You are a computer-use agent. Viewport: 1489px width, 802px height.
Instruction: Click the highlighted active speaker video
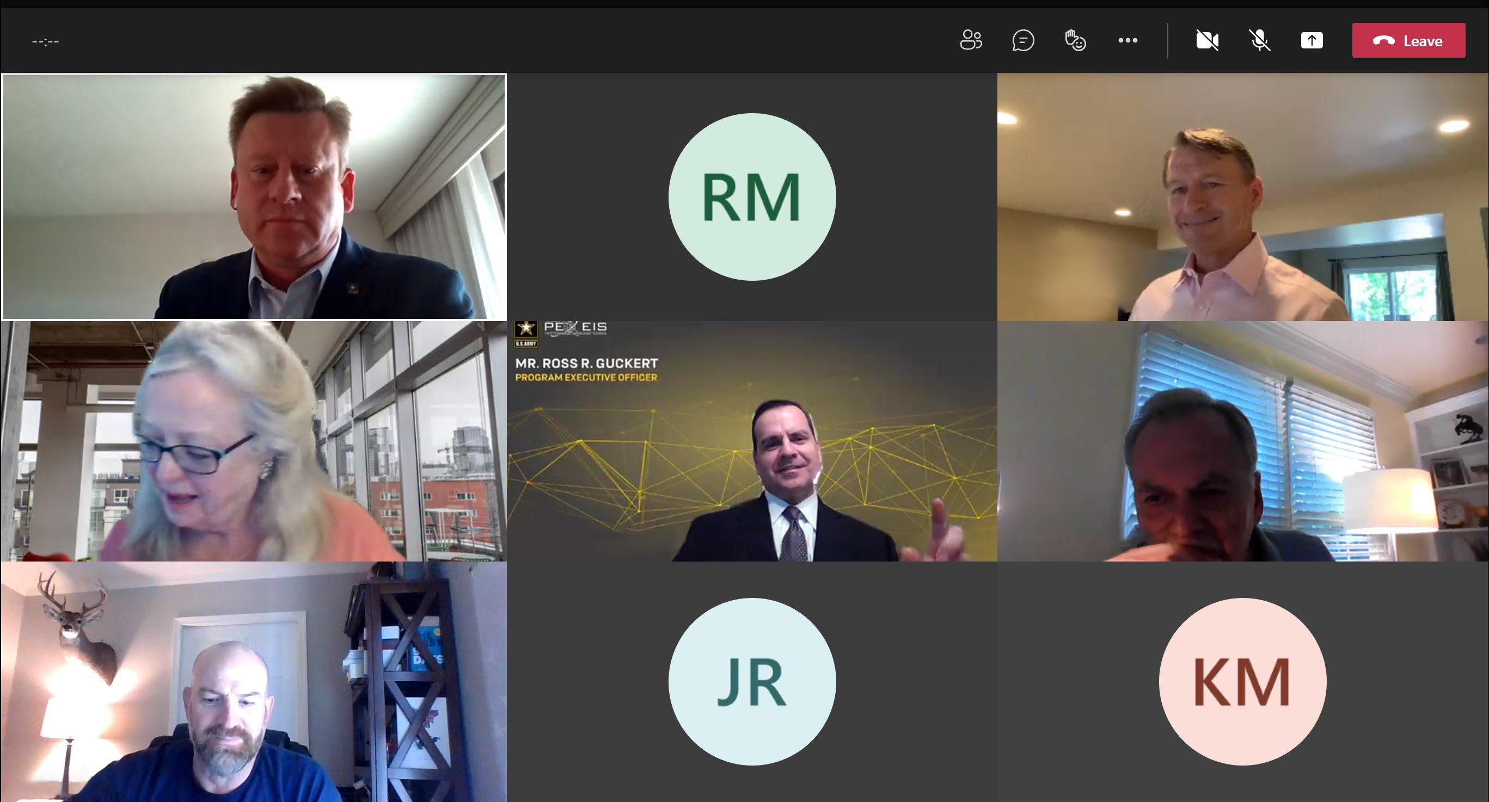pyautogui.click(x=254, y=197)
